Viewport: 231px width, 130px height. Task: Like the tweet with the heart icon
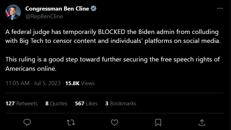[x=114, y=122]
